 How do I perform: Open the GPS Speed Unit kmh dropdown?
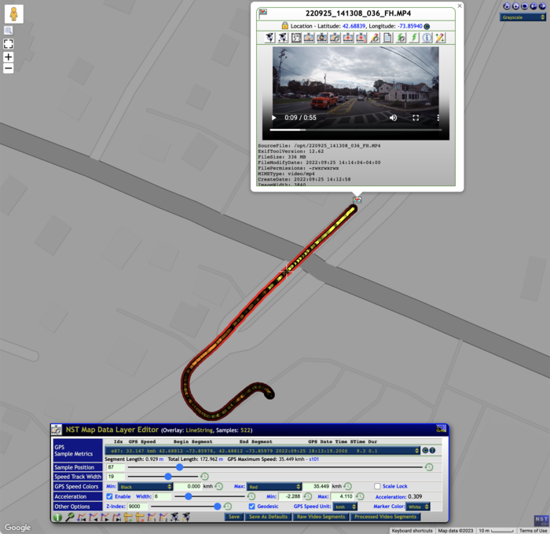click(344, 507)
